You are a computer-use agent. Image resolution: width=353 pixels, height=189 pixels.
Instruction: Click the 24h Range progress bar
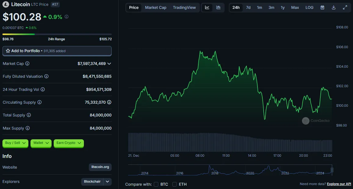(57, 34)
